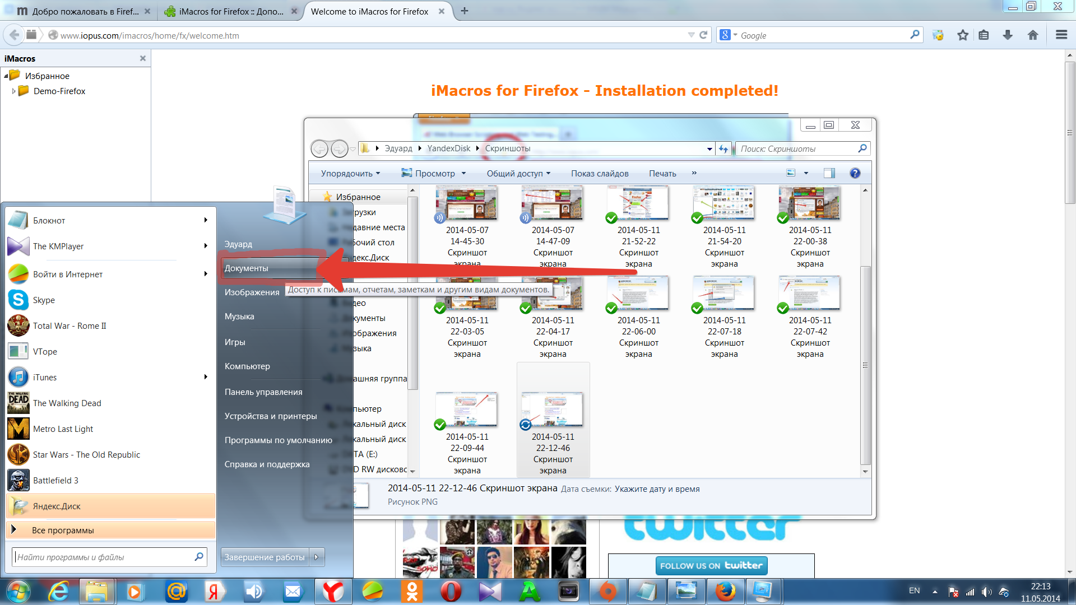This screenshot has width=1076, height=605.
Task: Click the Завершение работы button
Action: click(x=265, y=557)
